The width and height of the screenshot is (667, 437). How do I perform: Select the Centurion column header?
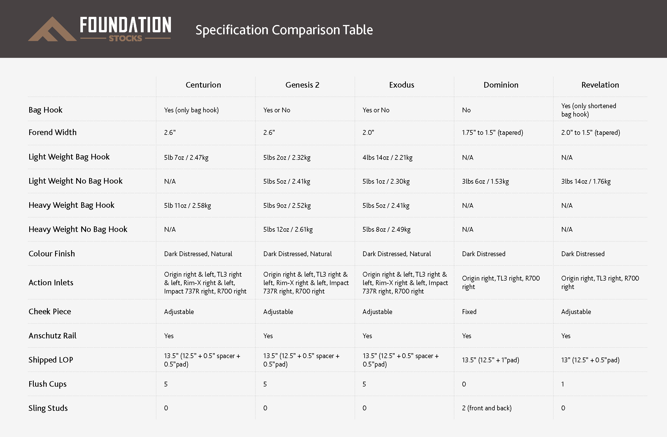[x=203, y=85]
